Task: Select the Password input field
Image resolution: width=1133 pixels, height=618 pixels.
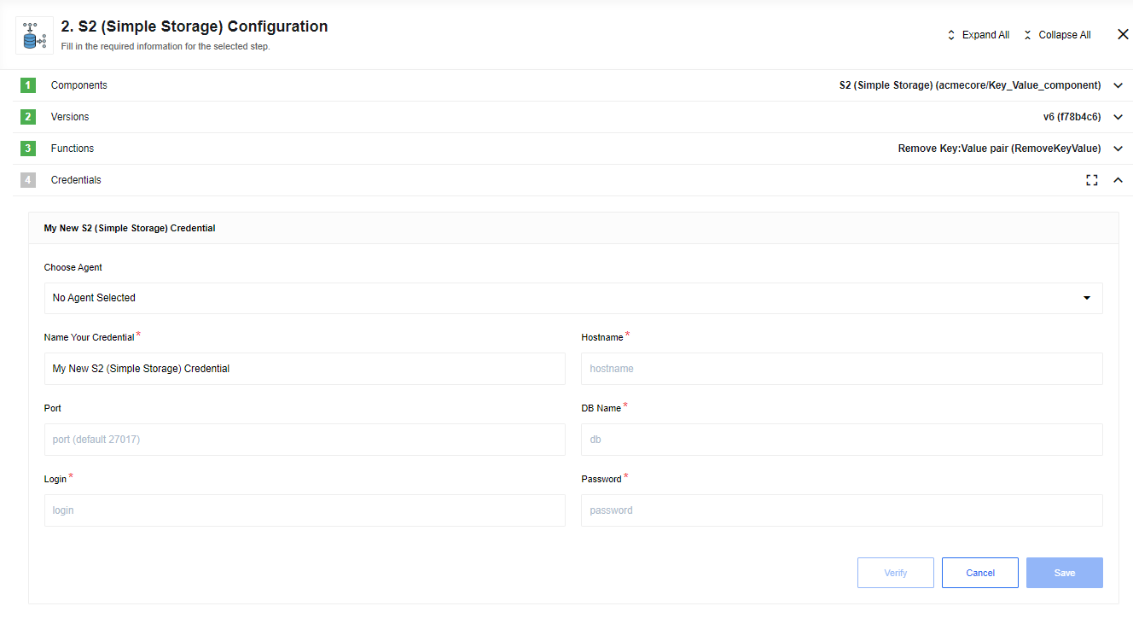Action: (841, 510)
